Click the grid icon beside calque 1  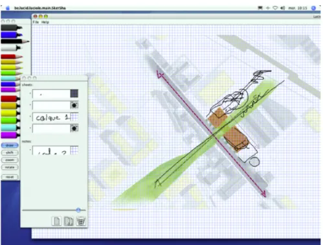point(74,117)
